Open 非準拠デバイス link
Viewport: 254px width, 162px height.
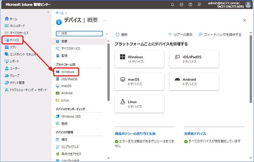(195, 134)
